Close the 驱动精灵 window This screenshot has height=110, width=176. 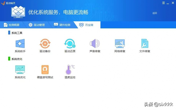point(173,3)
